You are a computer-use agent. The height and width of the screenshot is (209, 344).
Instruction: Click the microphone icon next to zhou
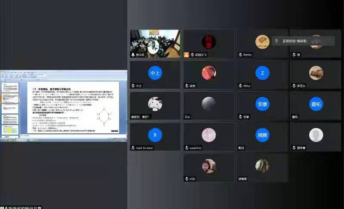pyautogui.click(x=240, y=86)
